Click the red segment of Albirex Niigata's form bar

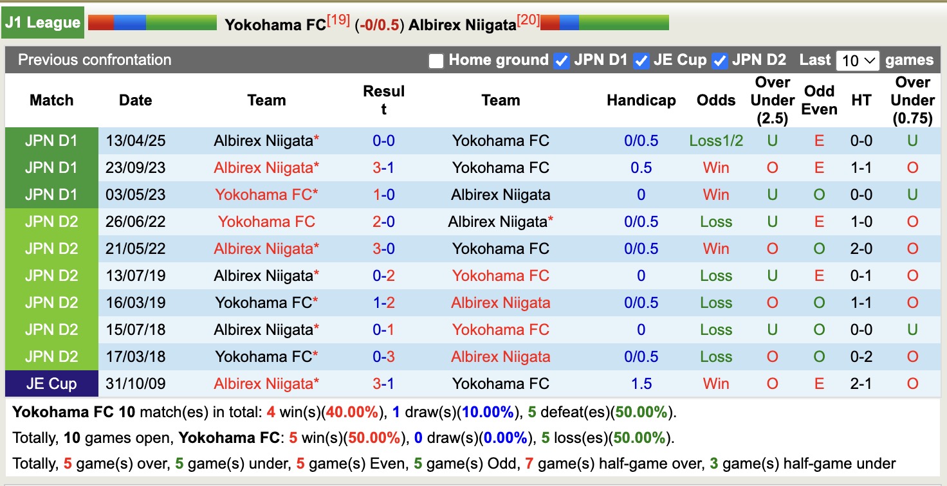coord(550,21)
